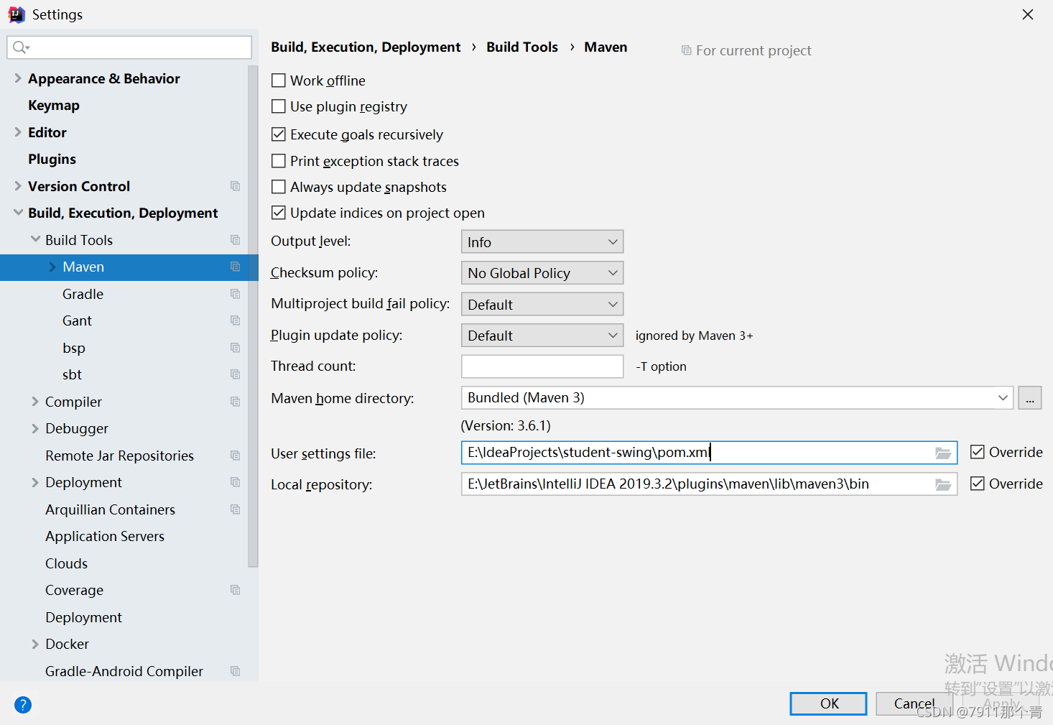The height and width of the screenshot is (725, 1053).
Task: Open Keymap settings page
Action: [x=54, y=106]
